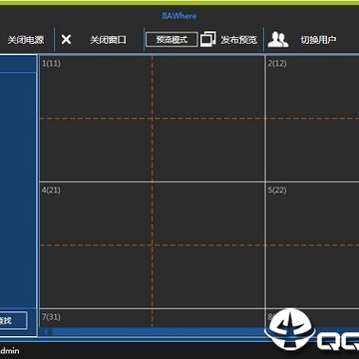The height and width of the screenshot is (359, 359).
Task: Select screen cell 2(12)
Action: [x=313, y=119]
